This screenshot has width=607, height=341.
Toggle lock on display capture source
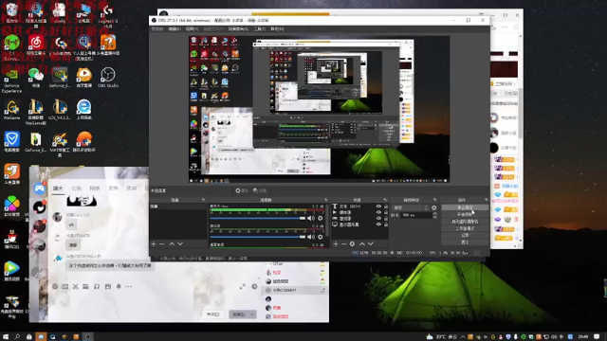386,224
